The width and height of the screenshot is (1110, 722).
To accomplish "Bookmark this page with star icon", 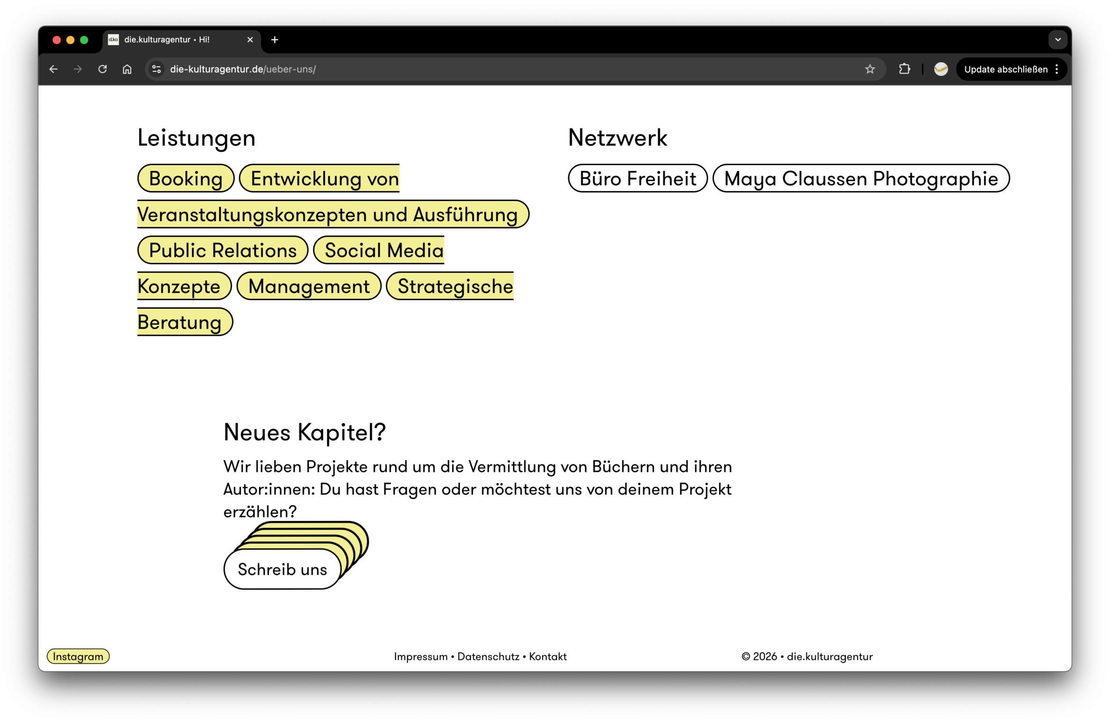I will [869, 69].
